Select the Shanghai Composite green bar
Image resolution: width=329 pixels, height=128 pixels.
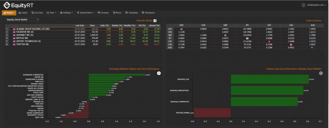[x=117, y=74]
